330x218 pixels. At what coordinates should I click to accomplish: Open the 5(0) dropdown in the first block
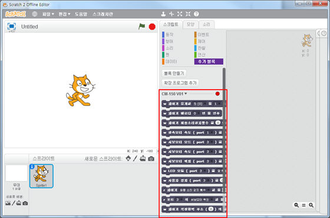[199, 104]
